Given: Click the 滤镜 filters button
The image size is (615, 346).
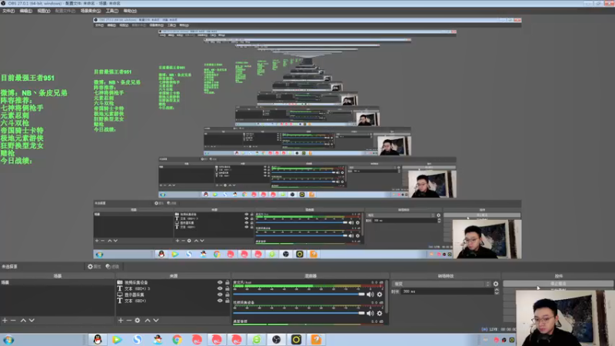Looking at the screenshot, I should point(112,266).
